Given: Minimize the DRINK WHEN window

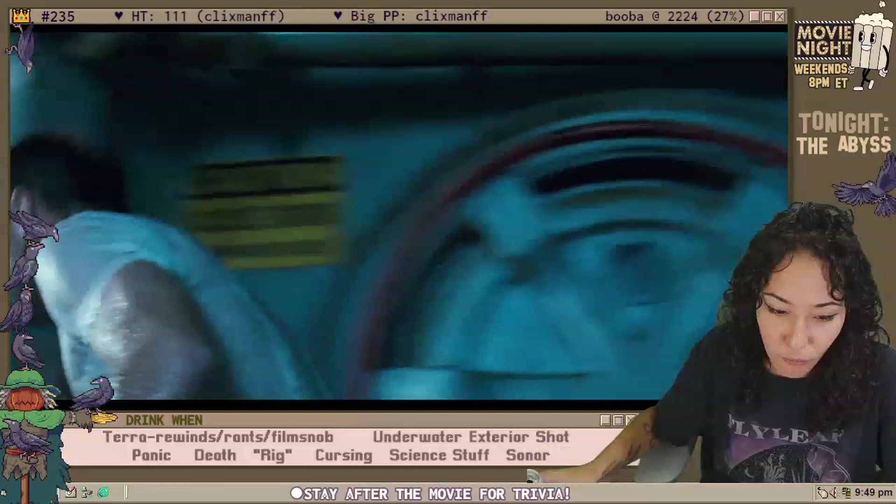Looking at the screenshot, I should 606,420.
